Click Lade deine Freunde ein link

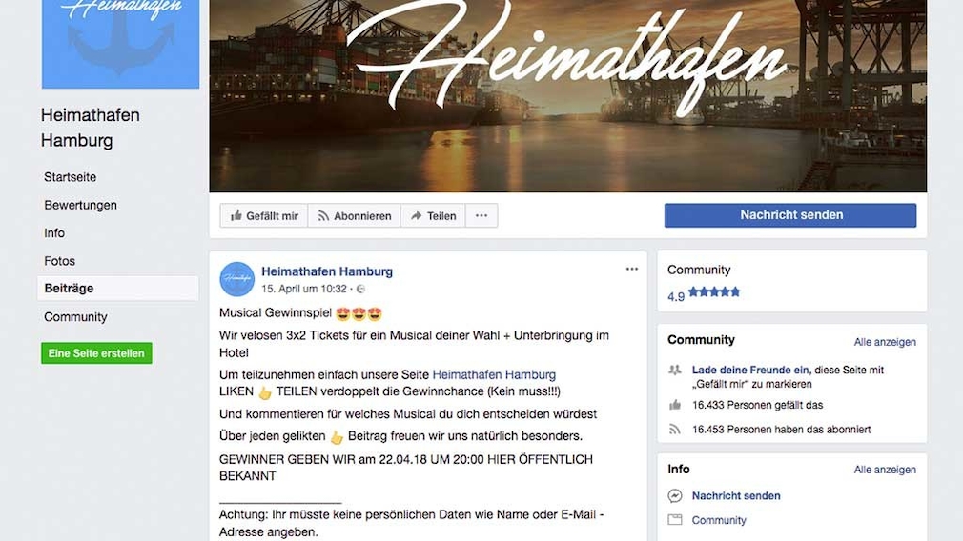pos(751,370)
